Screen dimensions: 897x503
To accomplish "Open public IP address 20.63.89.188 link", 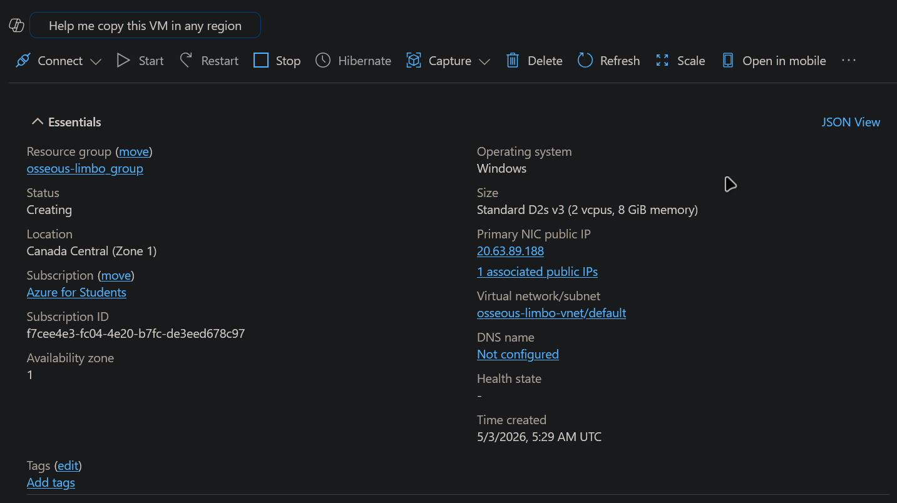I will tap(510, 251).
